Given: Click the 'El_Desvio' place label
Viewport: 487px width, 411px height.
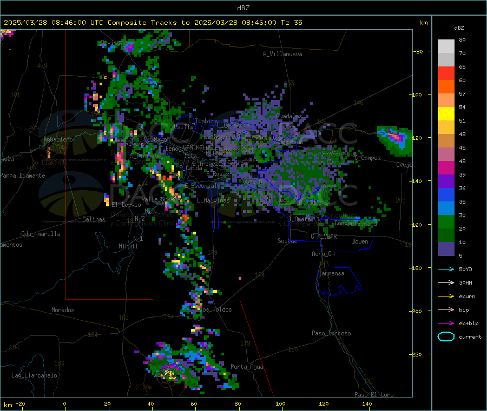Looking at the screenshot, I should point(126,205).
